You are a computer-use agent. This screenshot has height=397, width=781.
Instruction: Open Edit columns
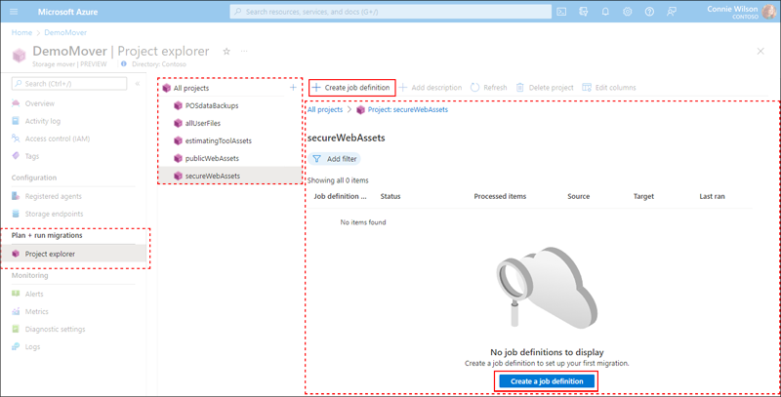[609, 88]
